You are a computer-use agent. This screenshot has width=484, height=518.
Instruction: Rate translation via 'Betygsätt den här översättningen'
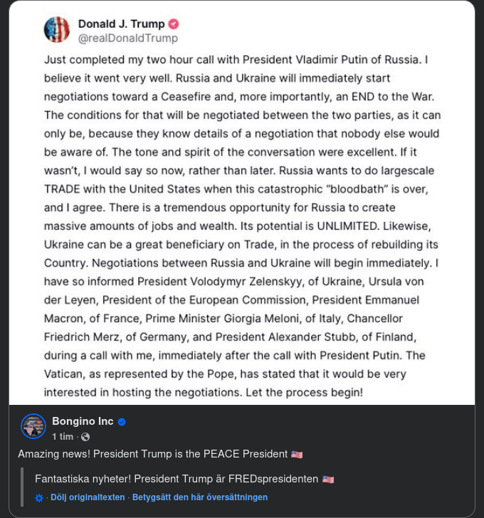coord(200,497)
